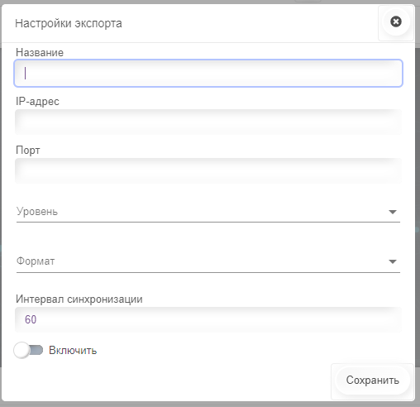Close the Настройки экспорта dialog with the X icon
The width and height of the screenshot is (420, 407).
[x=396, y=22]
